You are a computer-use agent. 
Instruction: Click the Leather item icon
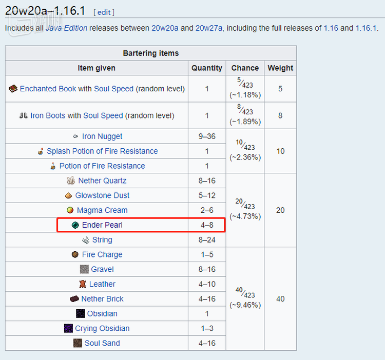click(82, 284)
